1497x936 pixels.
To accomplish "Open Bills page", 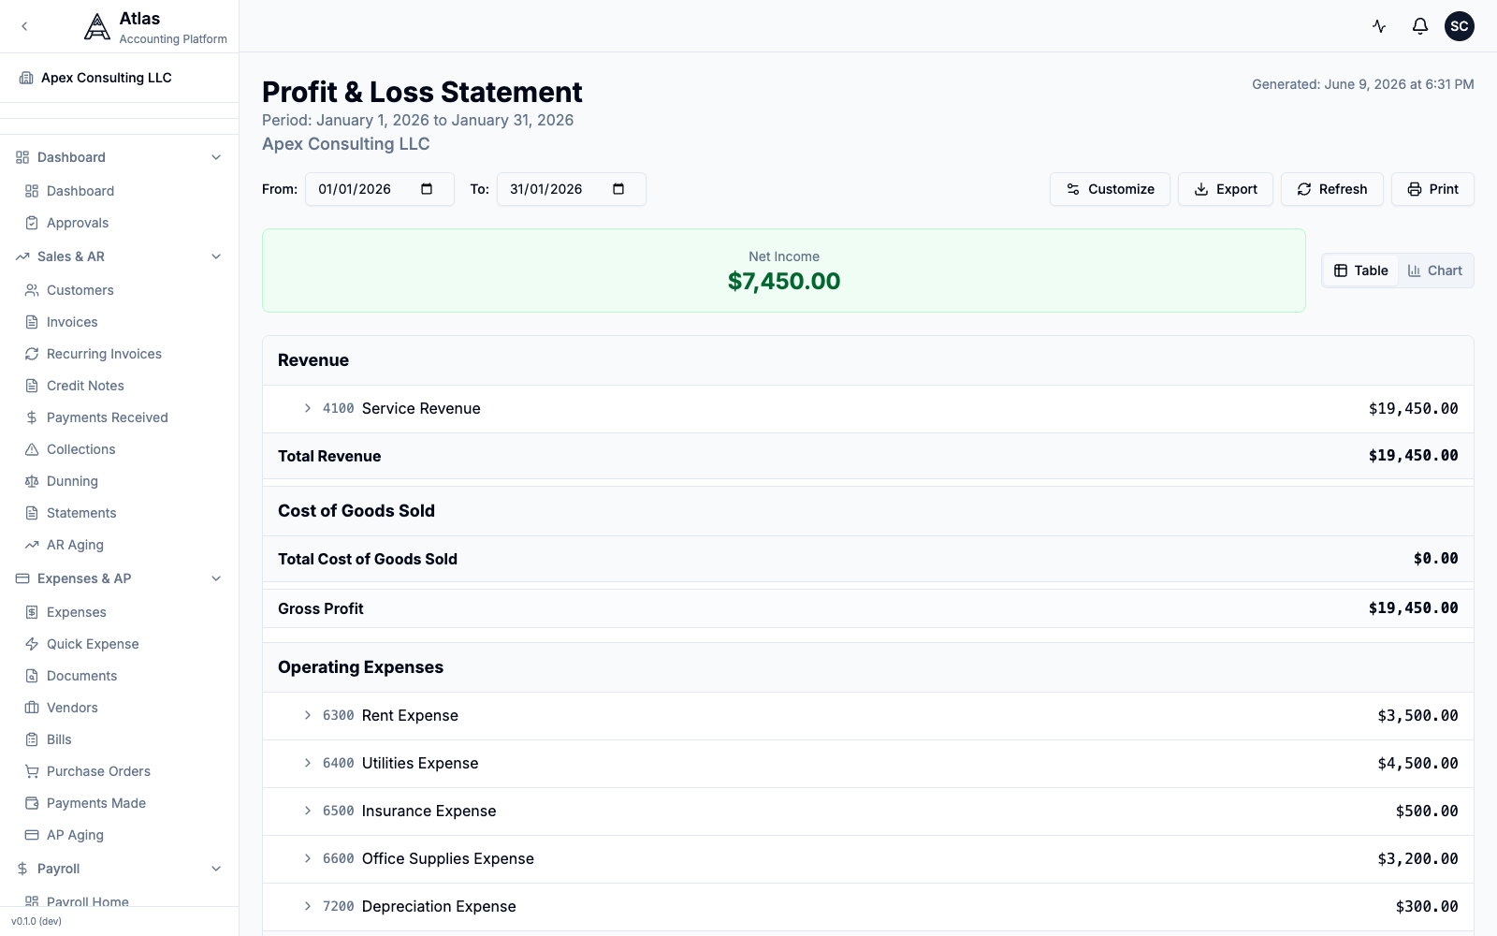I will click(59, 739).
